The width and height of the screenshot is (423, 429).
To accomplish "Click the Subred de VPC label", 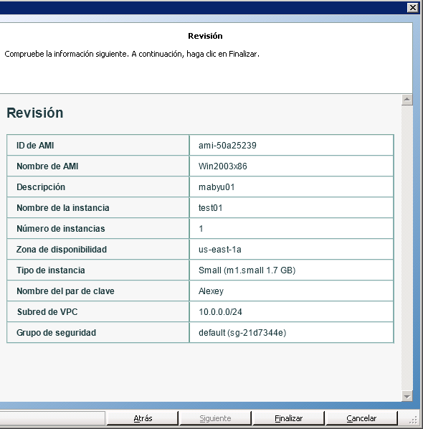I will (47, 311).
